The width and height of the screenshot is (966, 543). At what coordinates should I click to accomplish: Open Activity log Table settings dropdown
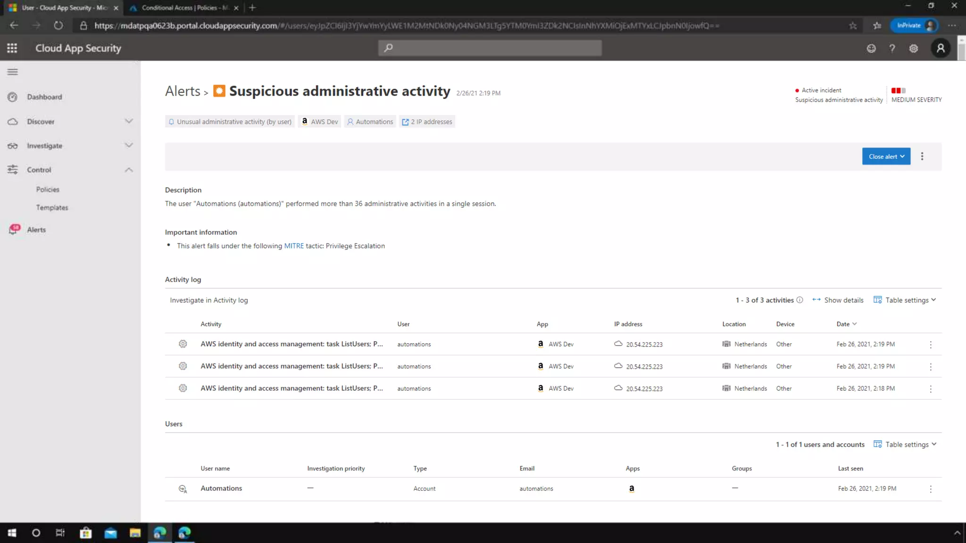coord(905,300)
